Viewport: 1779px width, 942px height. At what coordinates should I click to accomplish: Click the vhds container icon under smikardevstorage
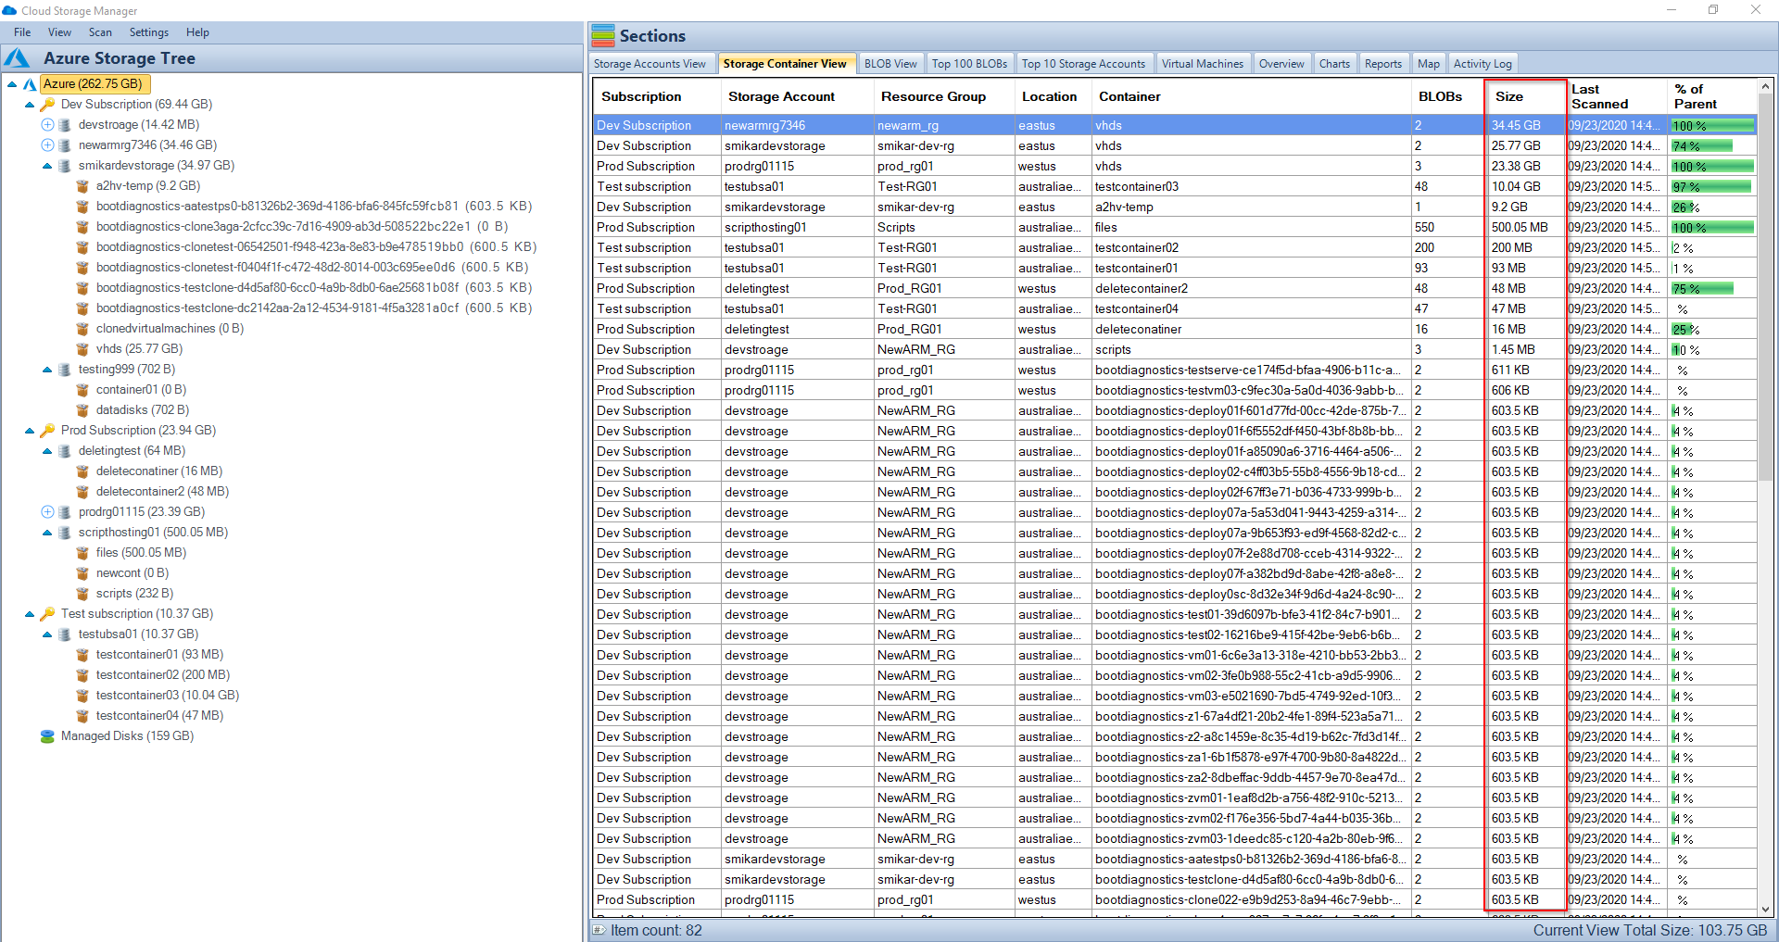point(83,349)
